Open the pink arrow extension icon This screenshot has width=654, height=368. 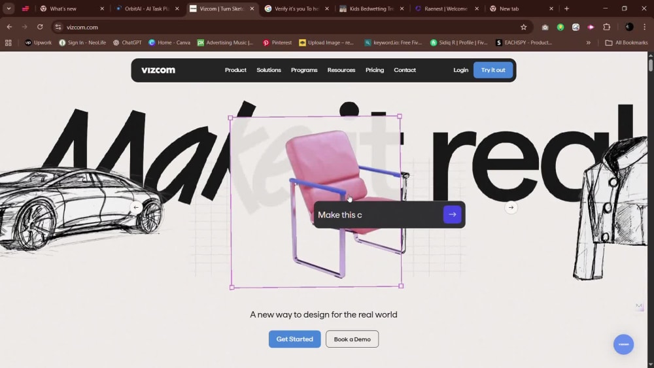591,27
